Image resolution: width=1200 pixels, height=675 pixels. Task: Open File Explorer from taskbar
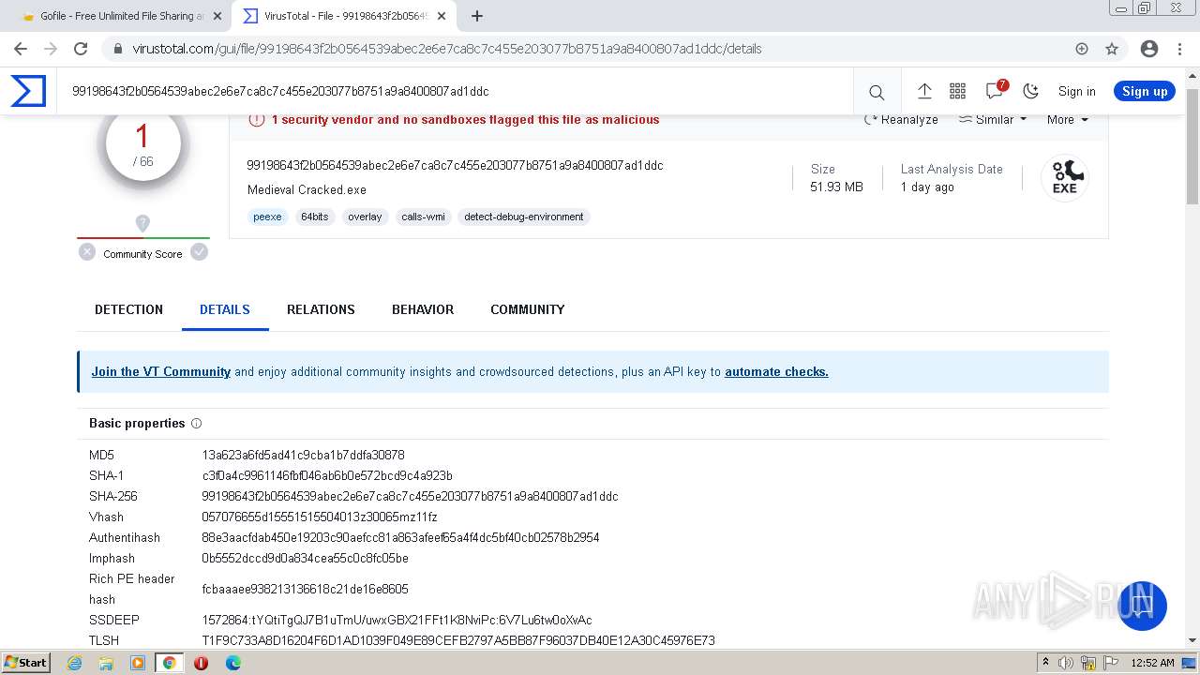(106, 663)
